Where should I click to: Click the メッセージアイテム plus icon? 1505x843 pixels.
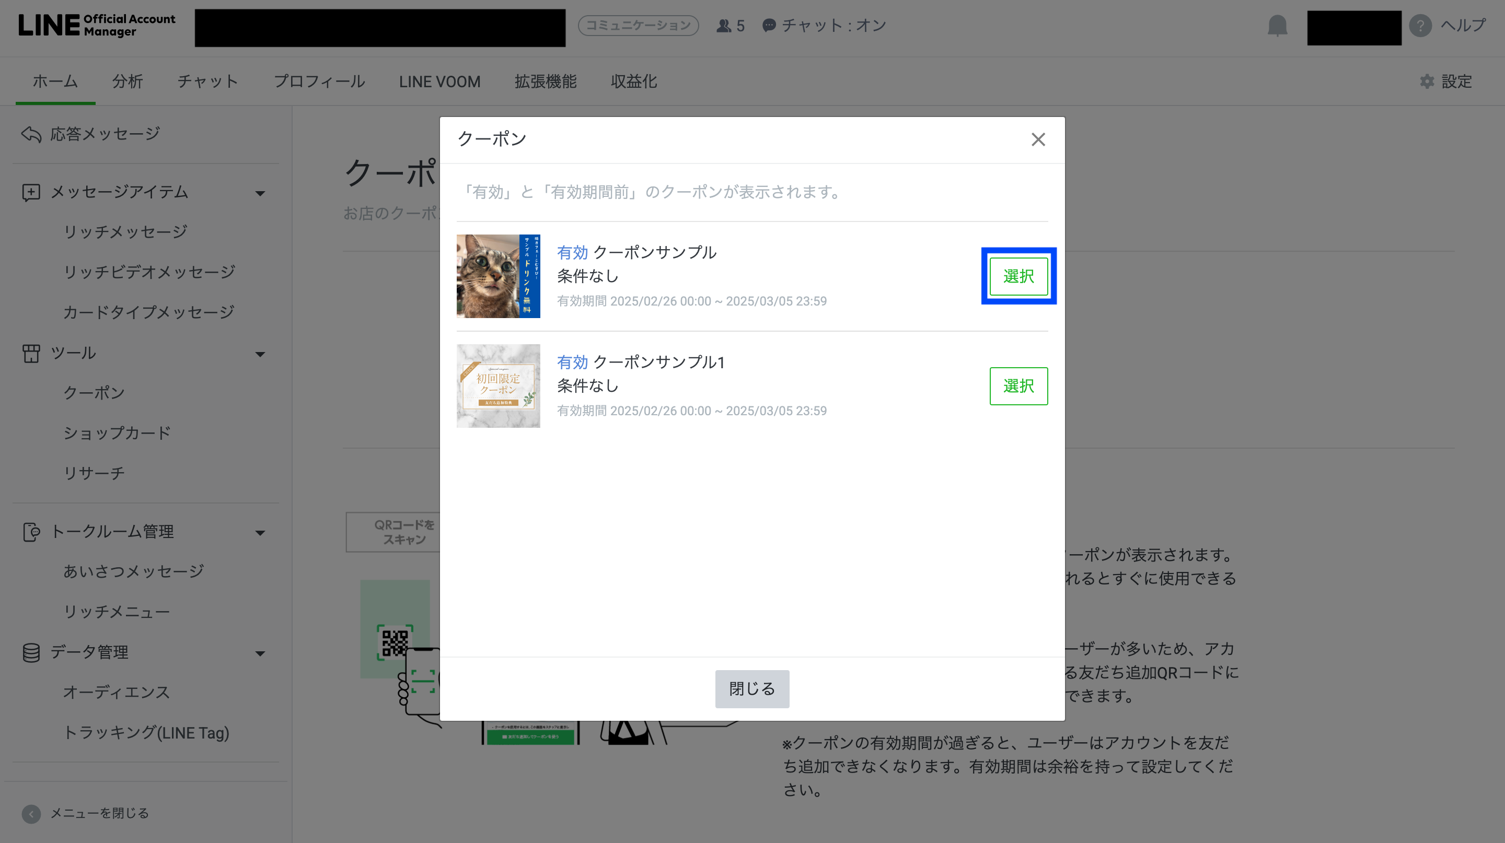(31, 192)
